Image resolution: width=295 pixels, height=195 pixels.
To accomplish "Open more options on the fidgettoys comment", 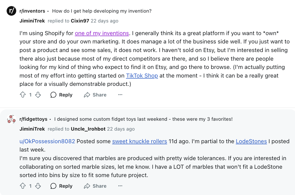I will pos(120,186).
